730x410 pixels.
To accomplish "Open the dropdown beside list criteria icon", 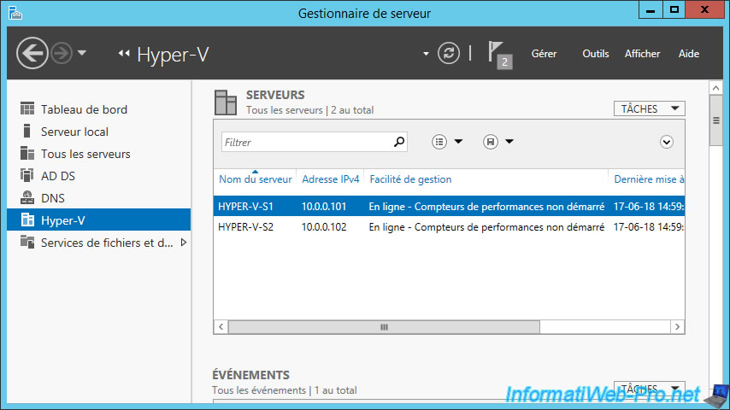I will click(x=458, y=142).
